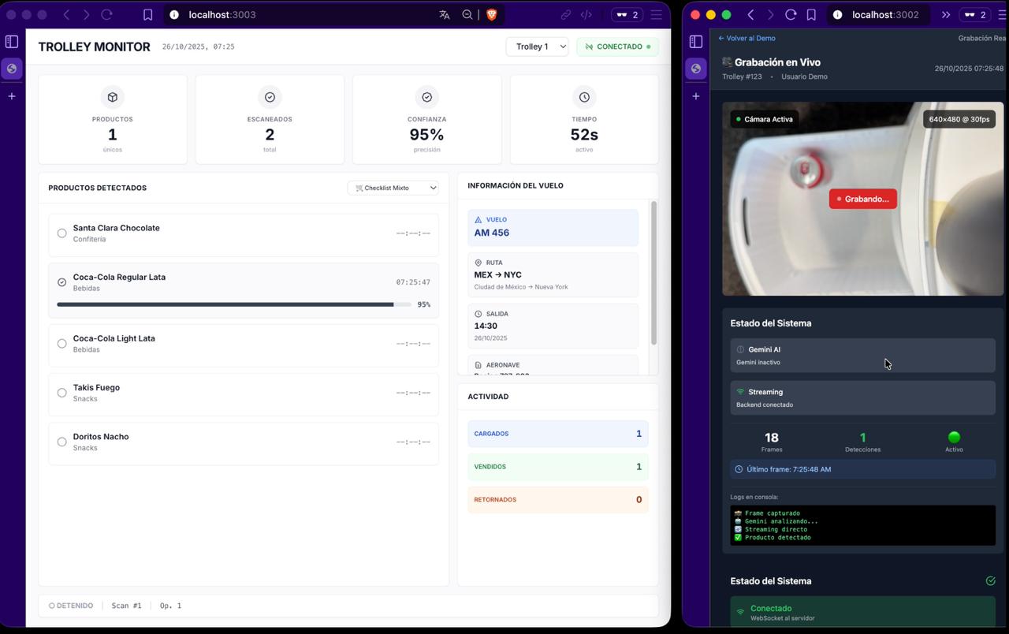Screen dimensions: 1009x634
Task: Click the Detenido status in footer
Action: click(x=71, y=606)
